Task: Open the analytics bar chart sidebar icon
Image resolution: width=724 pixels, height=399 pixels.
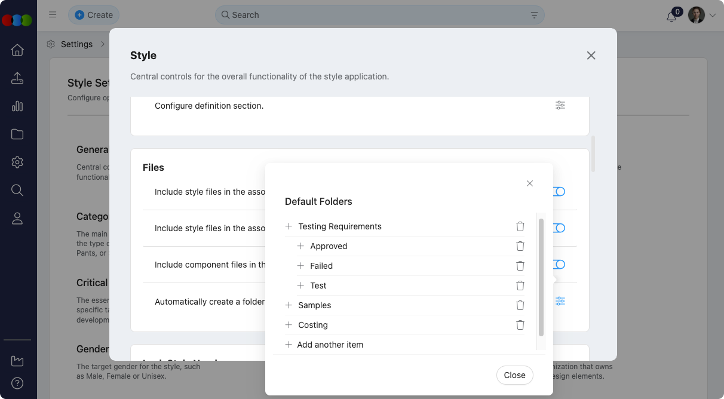Action: tap(17, 106)
